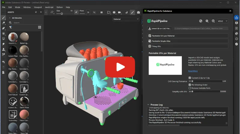The image size is (240, 134).
Task: Select the Denim Rivet material thumbnail
Action: [24, 101]
